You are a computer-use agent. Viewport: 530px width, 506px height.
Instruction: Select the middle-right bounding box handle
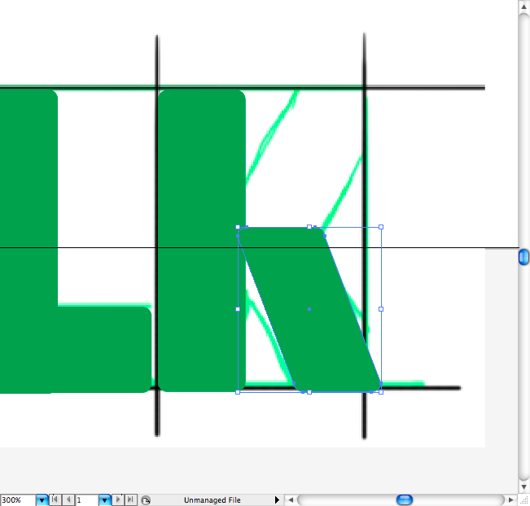pos(381,309)
